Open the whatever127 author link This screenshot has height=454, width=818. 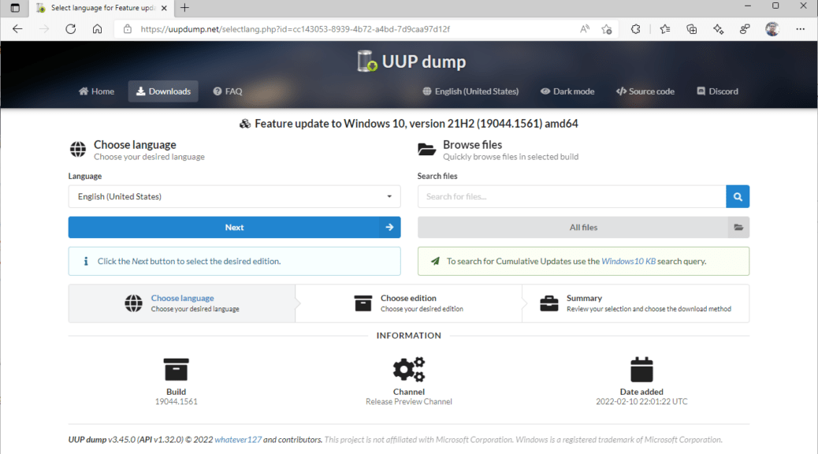237,440
